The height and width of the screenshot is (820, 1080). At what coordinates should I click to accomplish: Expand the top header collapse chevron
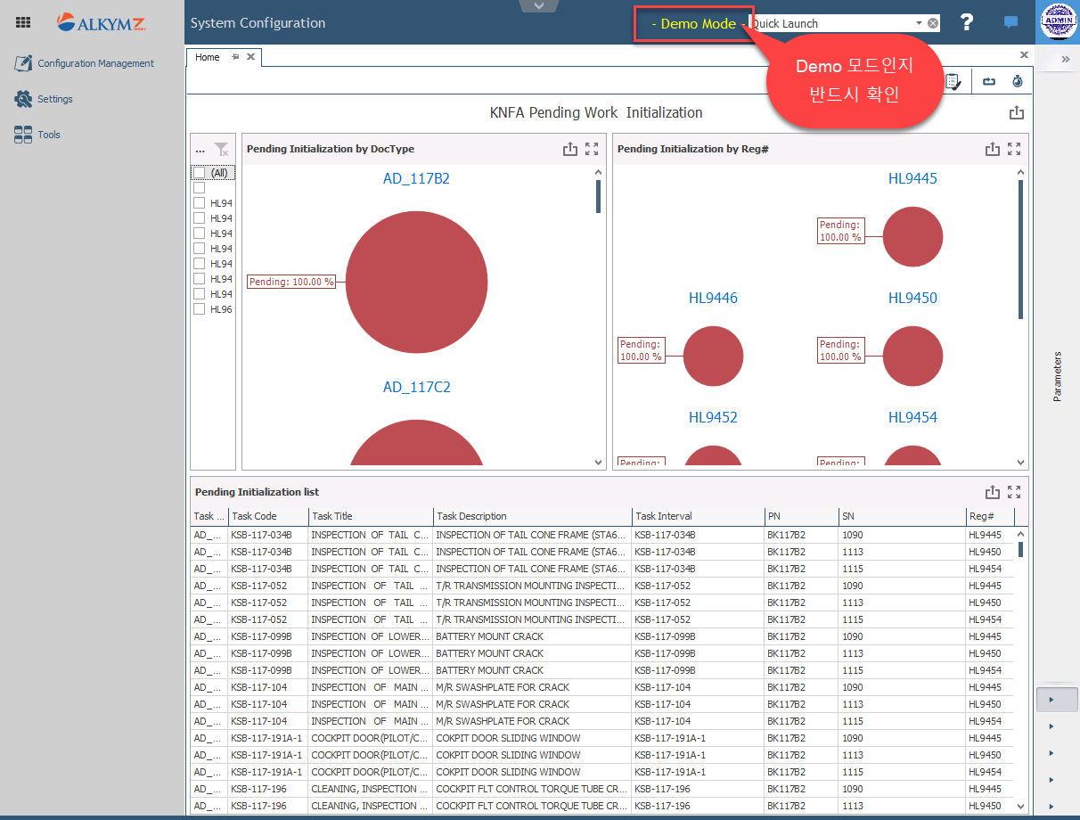coord(538,6)
